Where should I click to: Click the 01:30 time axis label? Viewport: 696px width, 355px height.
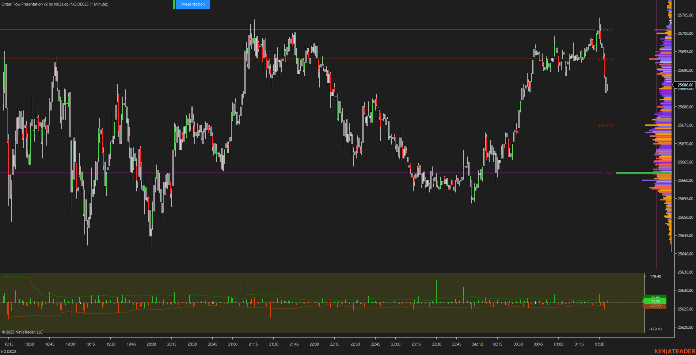(x=599, y=344)
